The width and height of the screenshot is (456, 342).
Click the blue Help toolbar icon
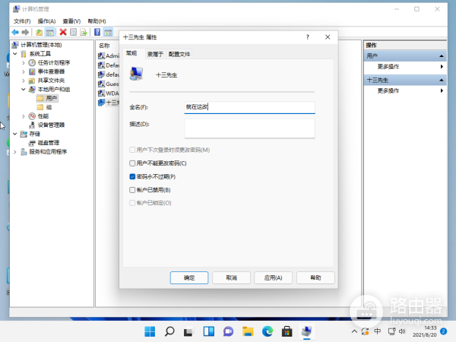(x=97, y=32)
